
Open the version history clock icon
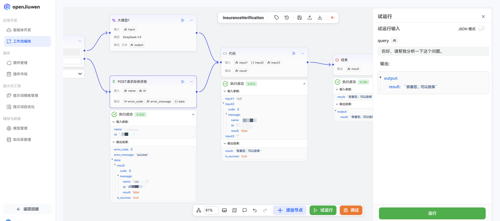tap(287, 18)
